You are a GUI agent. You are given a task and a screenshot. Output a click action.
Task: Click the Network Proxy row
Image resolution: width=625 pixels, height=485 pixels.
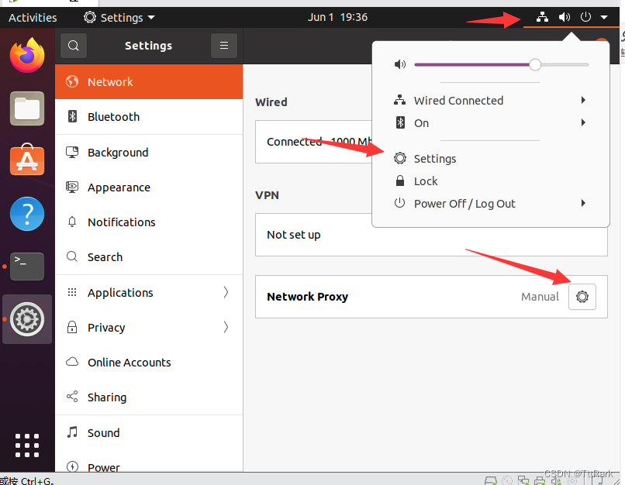431,297
